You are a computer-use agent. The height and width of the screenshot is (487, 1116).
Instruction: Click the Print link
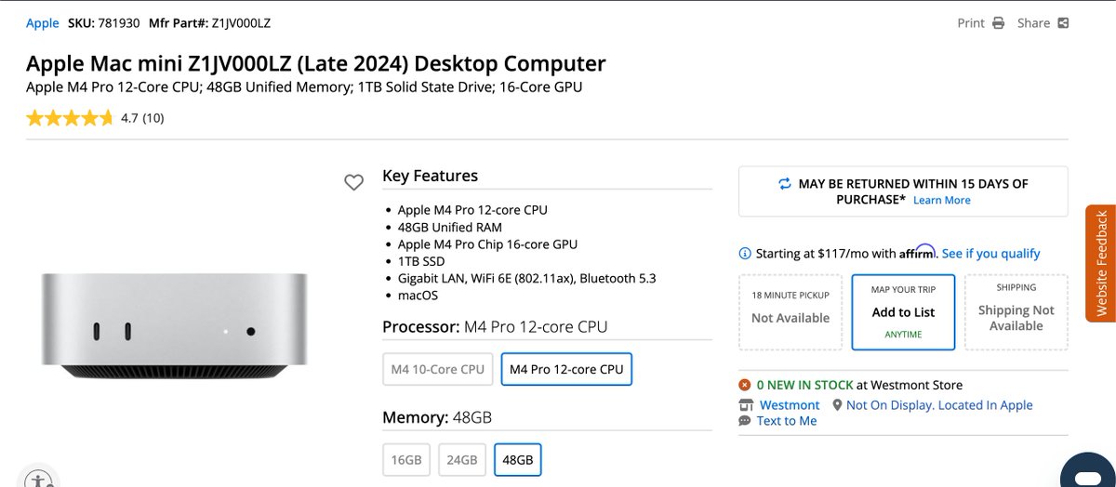[971, 23]
